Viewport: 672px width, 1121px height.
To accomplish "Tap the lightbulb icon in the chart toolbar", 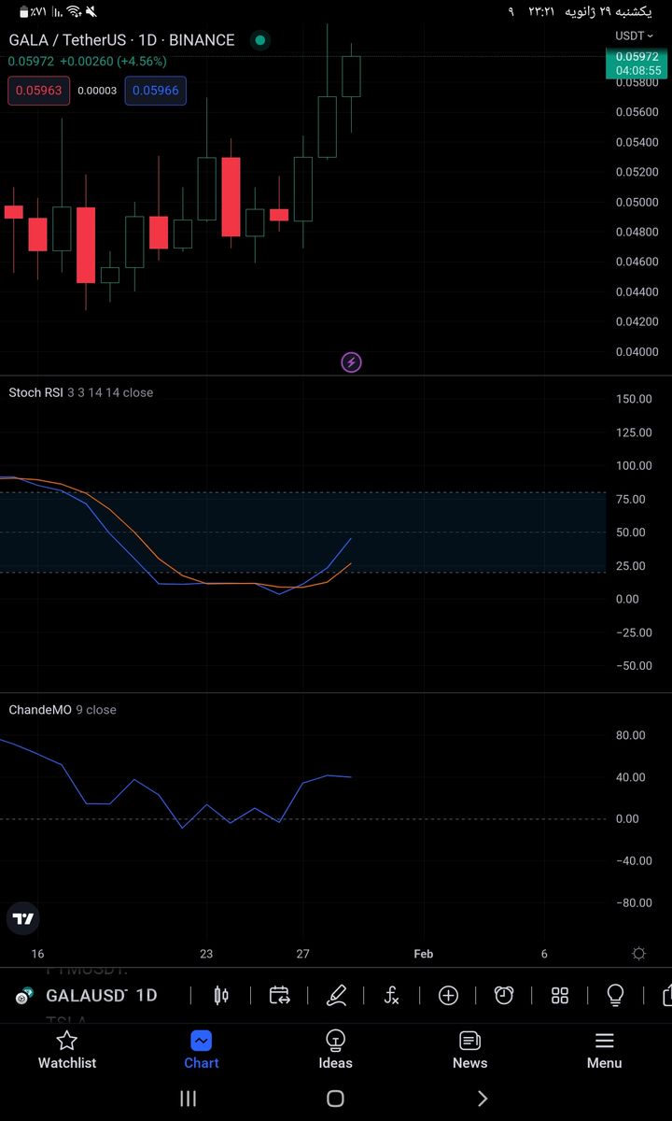I will pos(615,995).
